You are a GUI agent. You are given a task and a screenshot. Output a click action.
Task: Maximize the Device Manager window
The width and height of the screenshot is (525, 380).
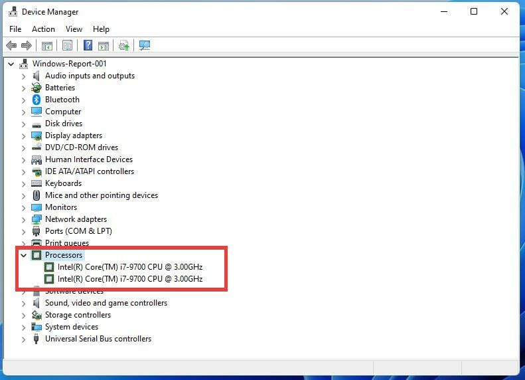click(474, 11)
